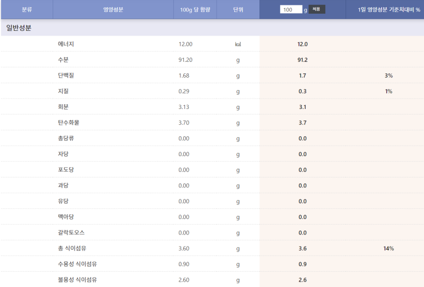Click the 1.68 value for 단백질

pyautogui.click(x=184, y=76)
